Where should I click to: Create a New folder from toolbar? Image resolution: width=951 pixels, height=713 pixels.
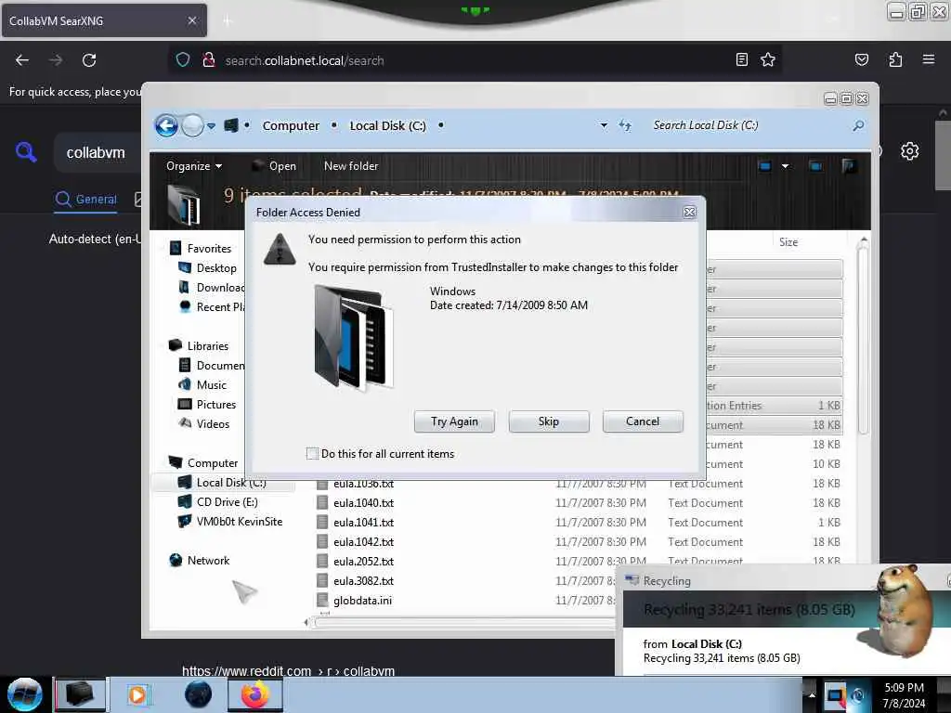pos(350,166)
